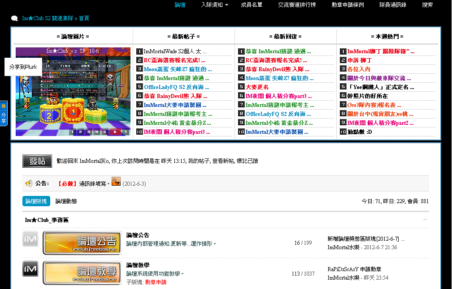Switch slideshow to image 7

(x=125, y=132)
